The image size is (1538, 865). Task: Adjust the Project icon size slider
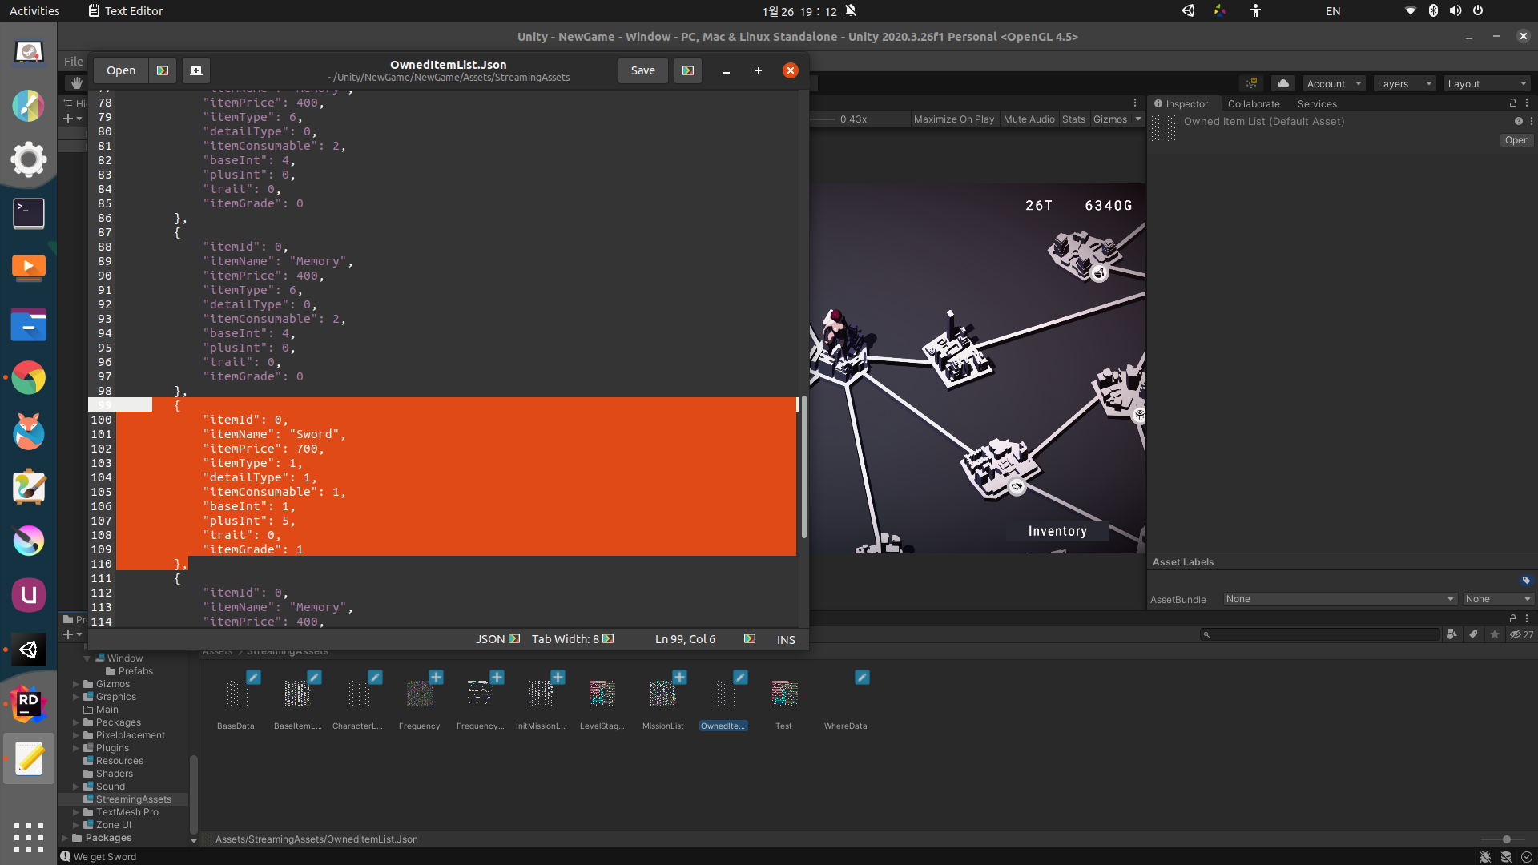[x=1506, y=839]
